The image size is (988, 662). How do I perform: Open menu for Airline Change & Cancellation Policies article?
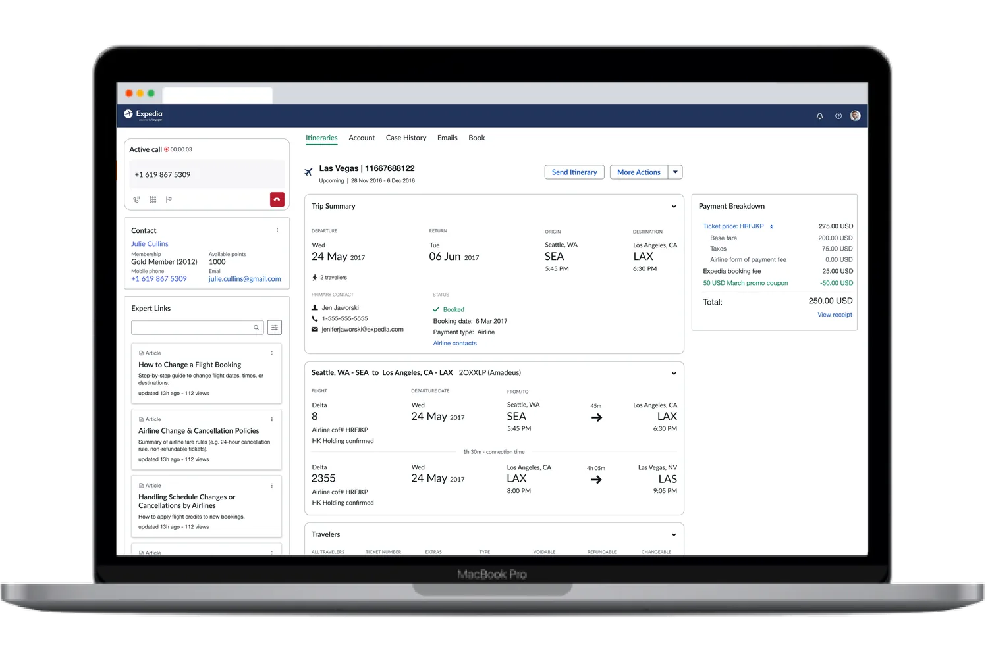tap(272, 419)
